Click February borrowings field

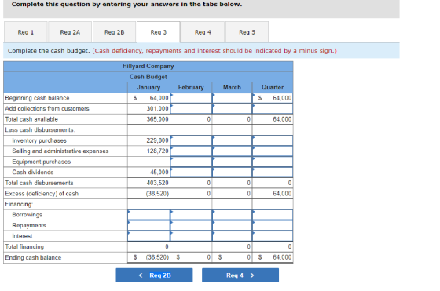191,215
